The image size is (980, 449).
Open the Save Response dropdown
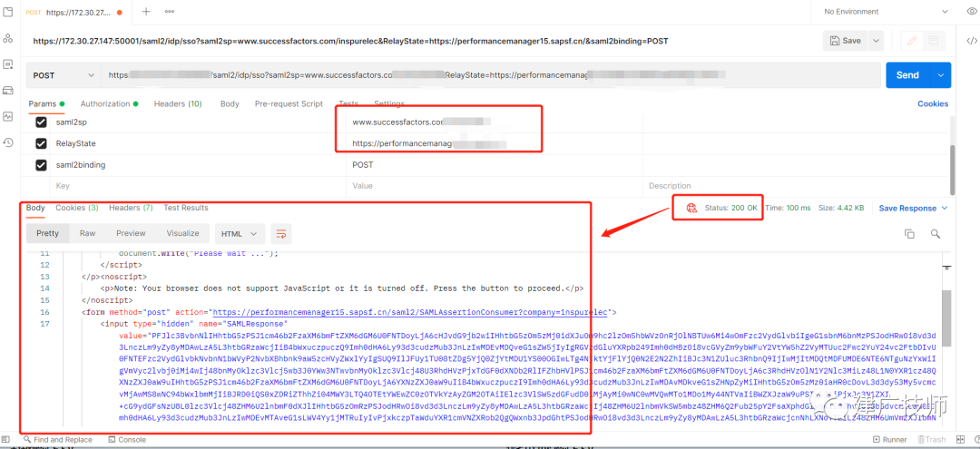(x=913, y=208)
